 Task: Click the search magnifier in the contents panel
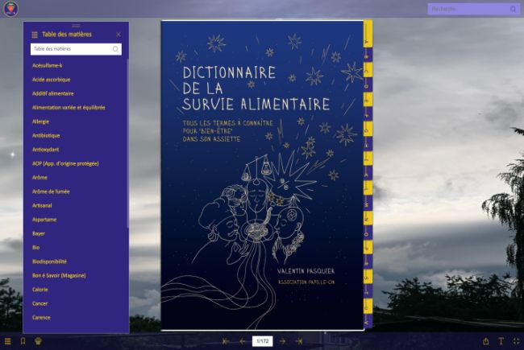click(x=115, y=49)
